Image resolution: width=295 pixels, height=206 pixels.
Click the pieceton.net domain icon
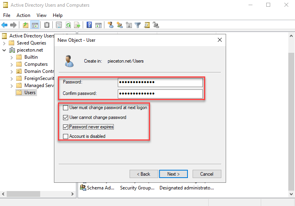tap(12, 50)
